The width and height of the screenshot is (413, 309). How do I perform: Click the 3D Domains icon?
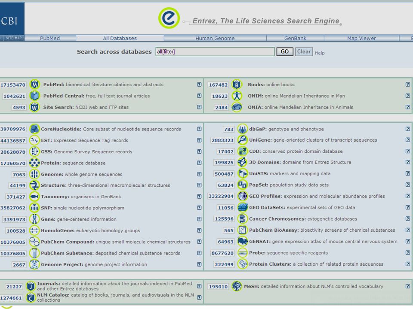[242, 162]
